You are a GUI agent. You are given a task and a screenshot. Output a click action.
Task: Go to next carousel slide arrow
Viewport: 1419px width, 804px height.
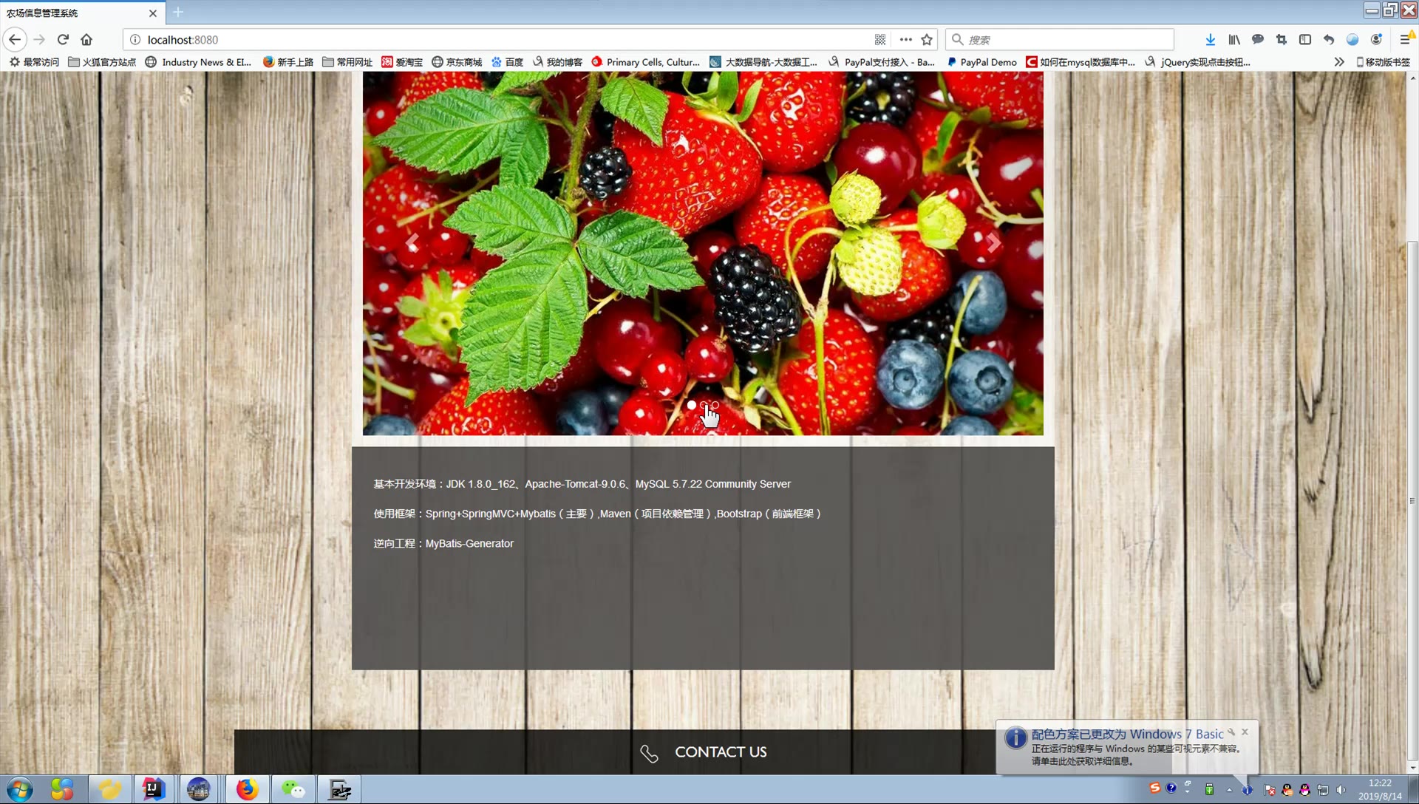point(993,243)
